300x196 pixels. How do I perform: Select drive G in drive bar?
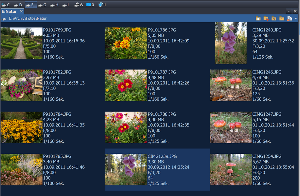tap(42, 5)
